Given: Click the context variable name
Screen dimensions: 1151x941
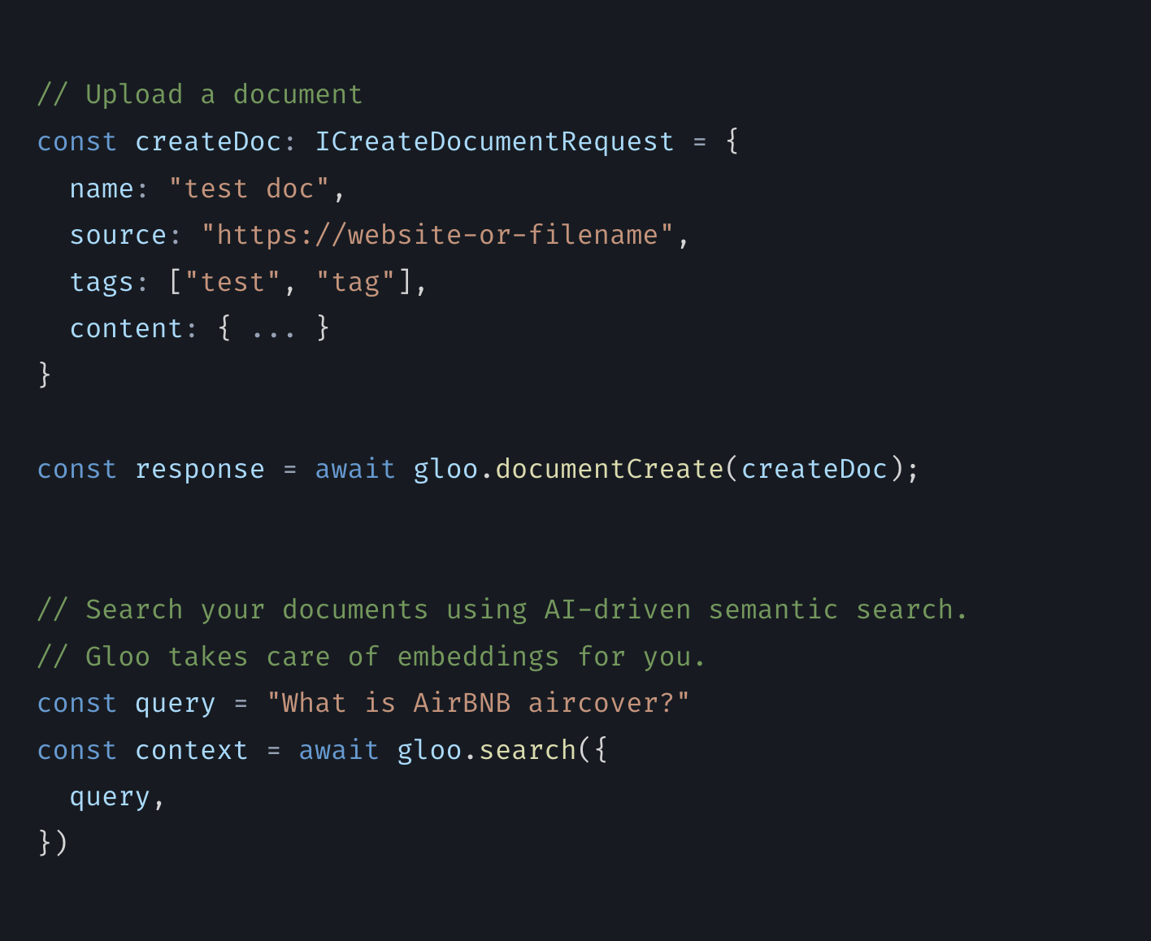Looking at the screenshot, I should point(192,750).
